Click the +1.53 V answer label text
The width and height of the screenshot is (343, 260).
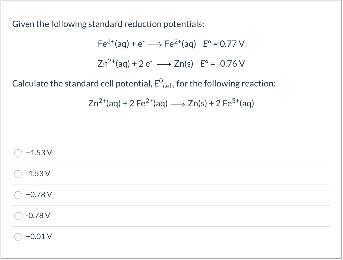tap(38, 153)
